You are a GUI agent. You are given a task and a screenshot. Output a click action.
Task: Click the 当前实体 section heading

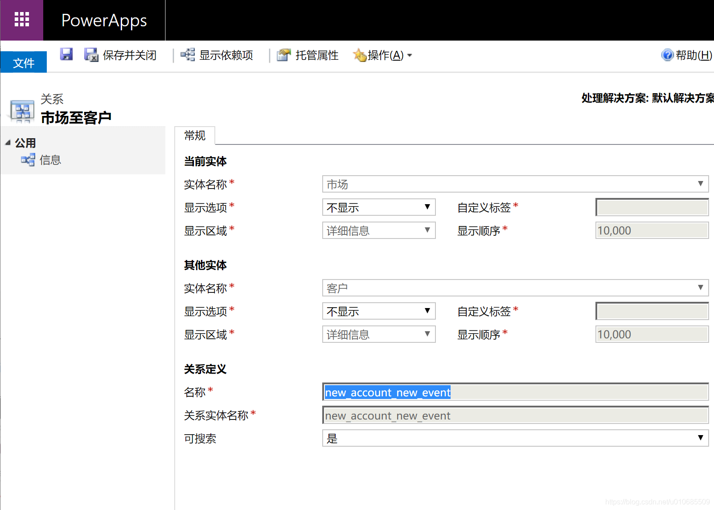point(205,161)
